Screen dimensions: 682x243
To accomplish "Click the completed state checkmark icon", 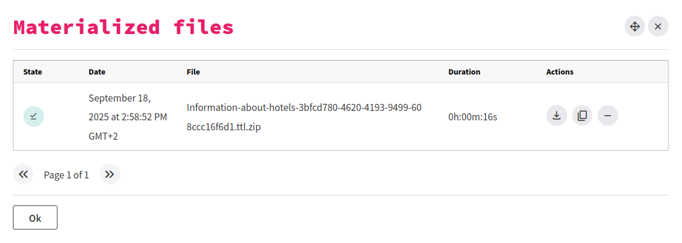I will click(33, 117).
